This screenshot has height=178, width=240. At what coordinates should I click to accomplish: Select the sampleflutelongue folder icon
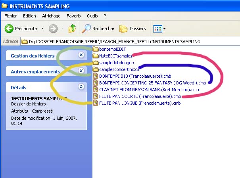pyautogui.click(x=96, y=63)
